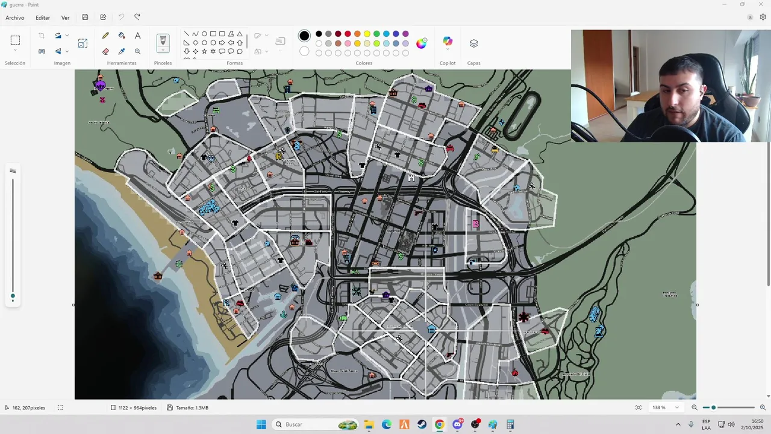771x434 pixels.
Task: Select the primary black Color 1 circle
Action: pos(304,36)
